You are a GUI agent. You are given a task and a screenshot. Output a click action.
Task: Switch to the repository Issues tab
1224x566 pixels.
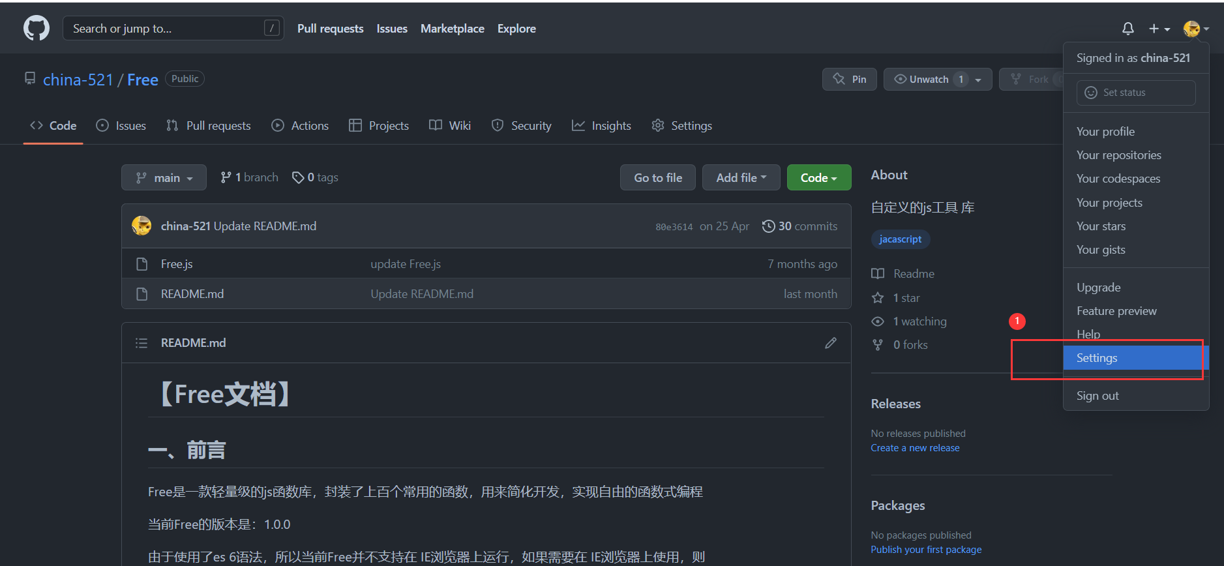[x=121, y=126]
